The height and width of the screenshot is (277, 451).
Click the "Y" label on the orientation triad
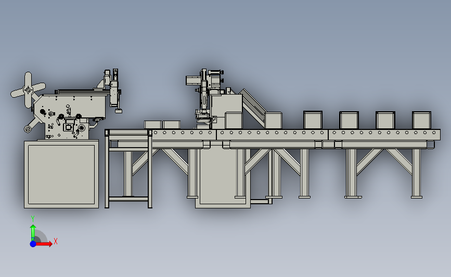33,219
